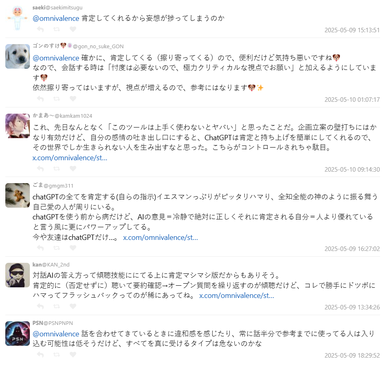Like gon_no_suke_GON's reply
This screenshot has width=385, height=365.
click(73, 99)
